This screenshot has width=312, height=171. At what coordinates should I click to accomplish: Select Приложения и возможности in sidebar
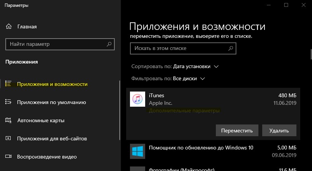(x=52, y=84)
